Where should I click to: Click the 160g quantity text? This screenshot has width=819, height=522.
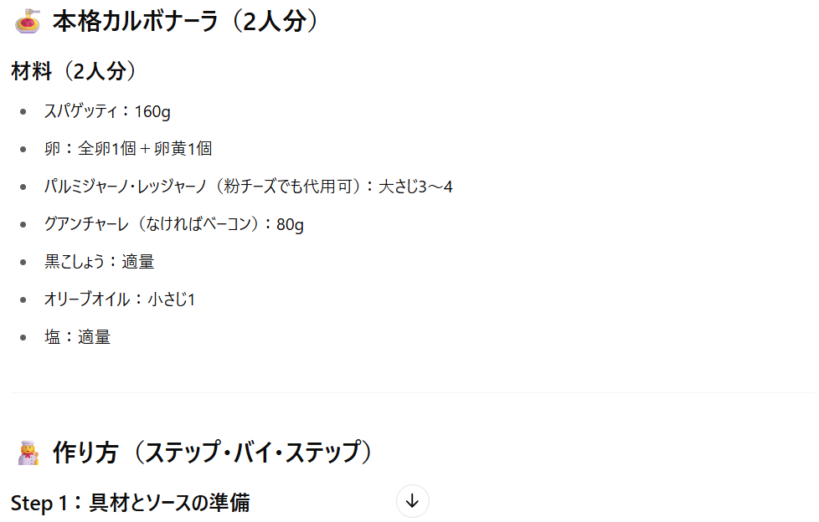[x=152, y=112]
